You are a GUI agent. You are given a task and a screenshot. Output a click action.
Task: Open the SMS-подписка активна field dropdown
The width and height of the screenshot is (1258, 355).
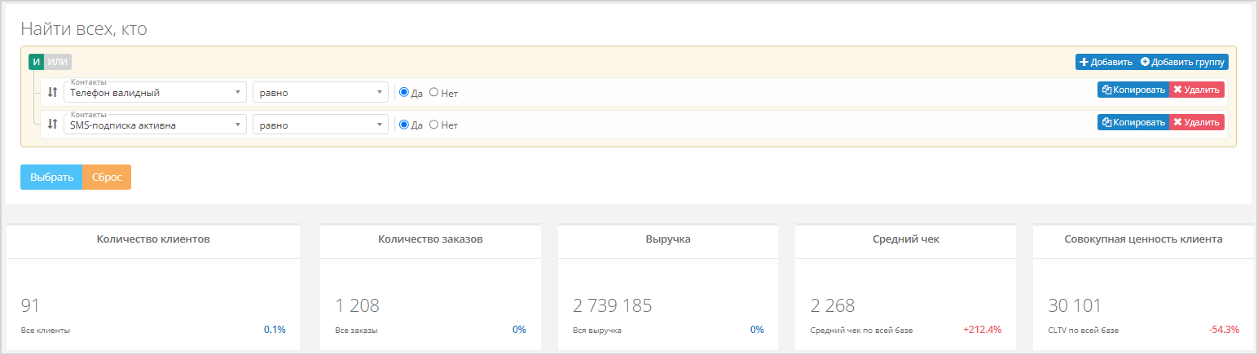tap(155, 125)
